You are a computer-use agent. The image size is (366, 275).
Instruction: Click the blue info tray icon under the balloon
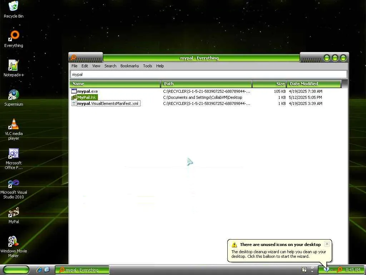326,270
